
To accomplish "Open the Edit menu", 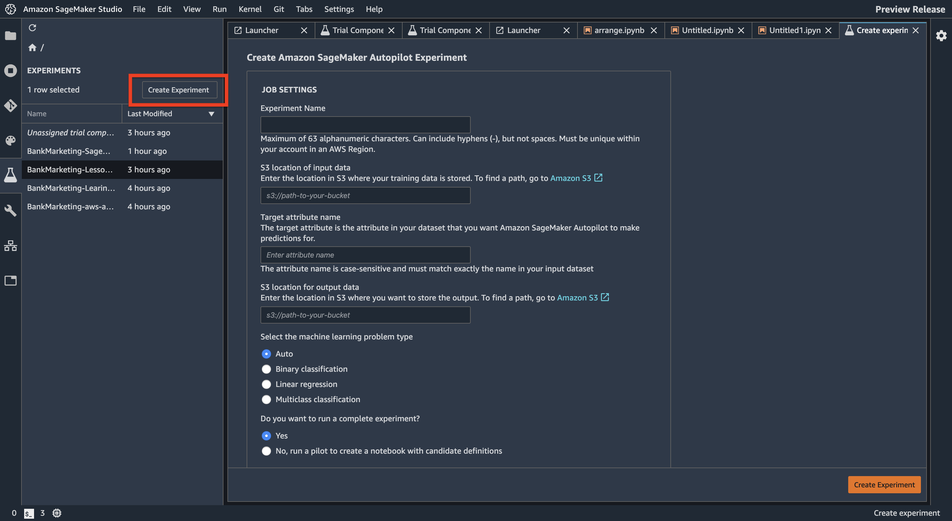I will click(x=164, y=9).
